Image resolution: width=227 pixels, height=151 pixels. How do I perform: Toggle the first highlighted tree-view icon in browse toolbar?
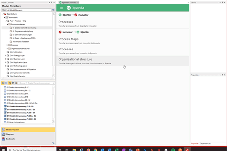point(2,83)
